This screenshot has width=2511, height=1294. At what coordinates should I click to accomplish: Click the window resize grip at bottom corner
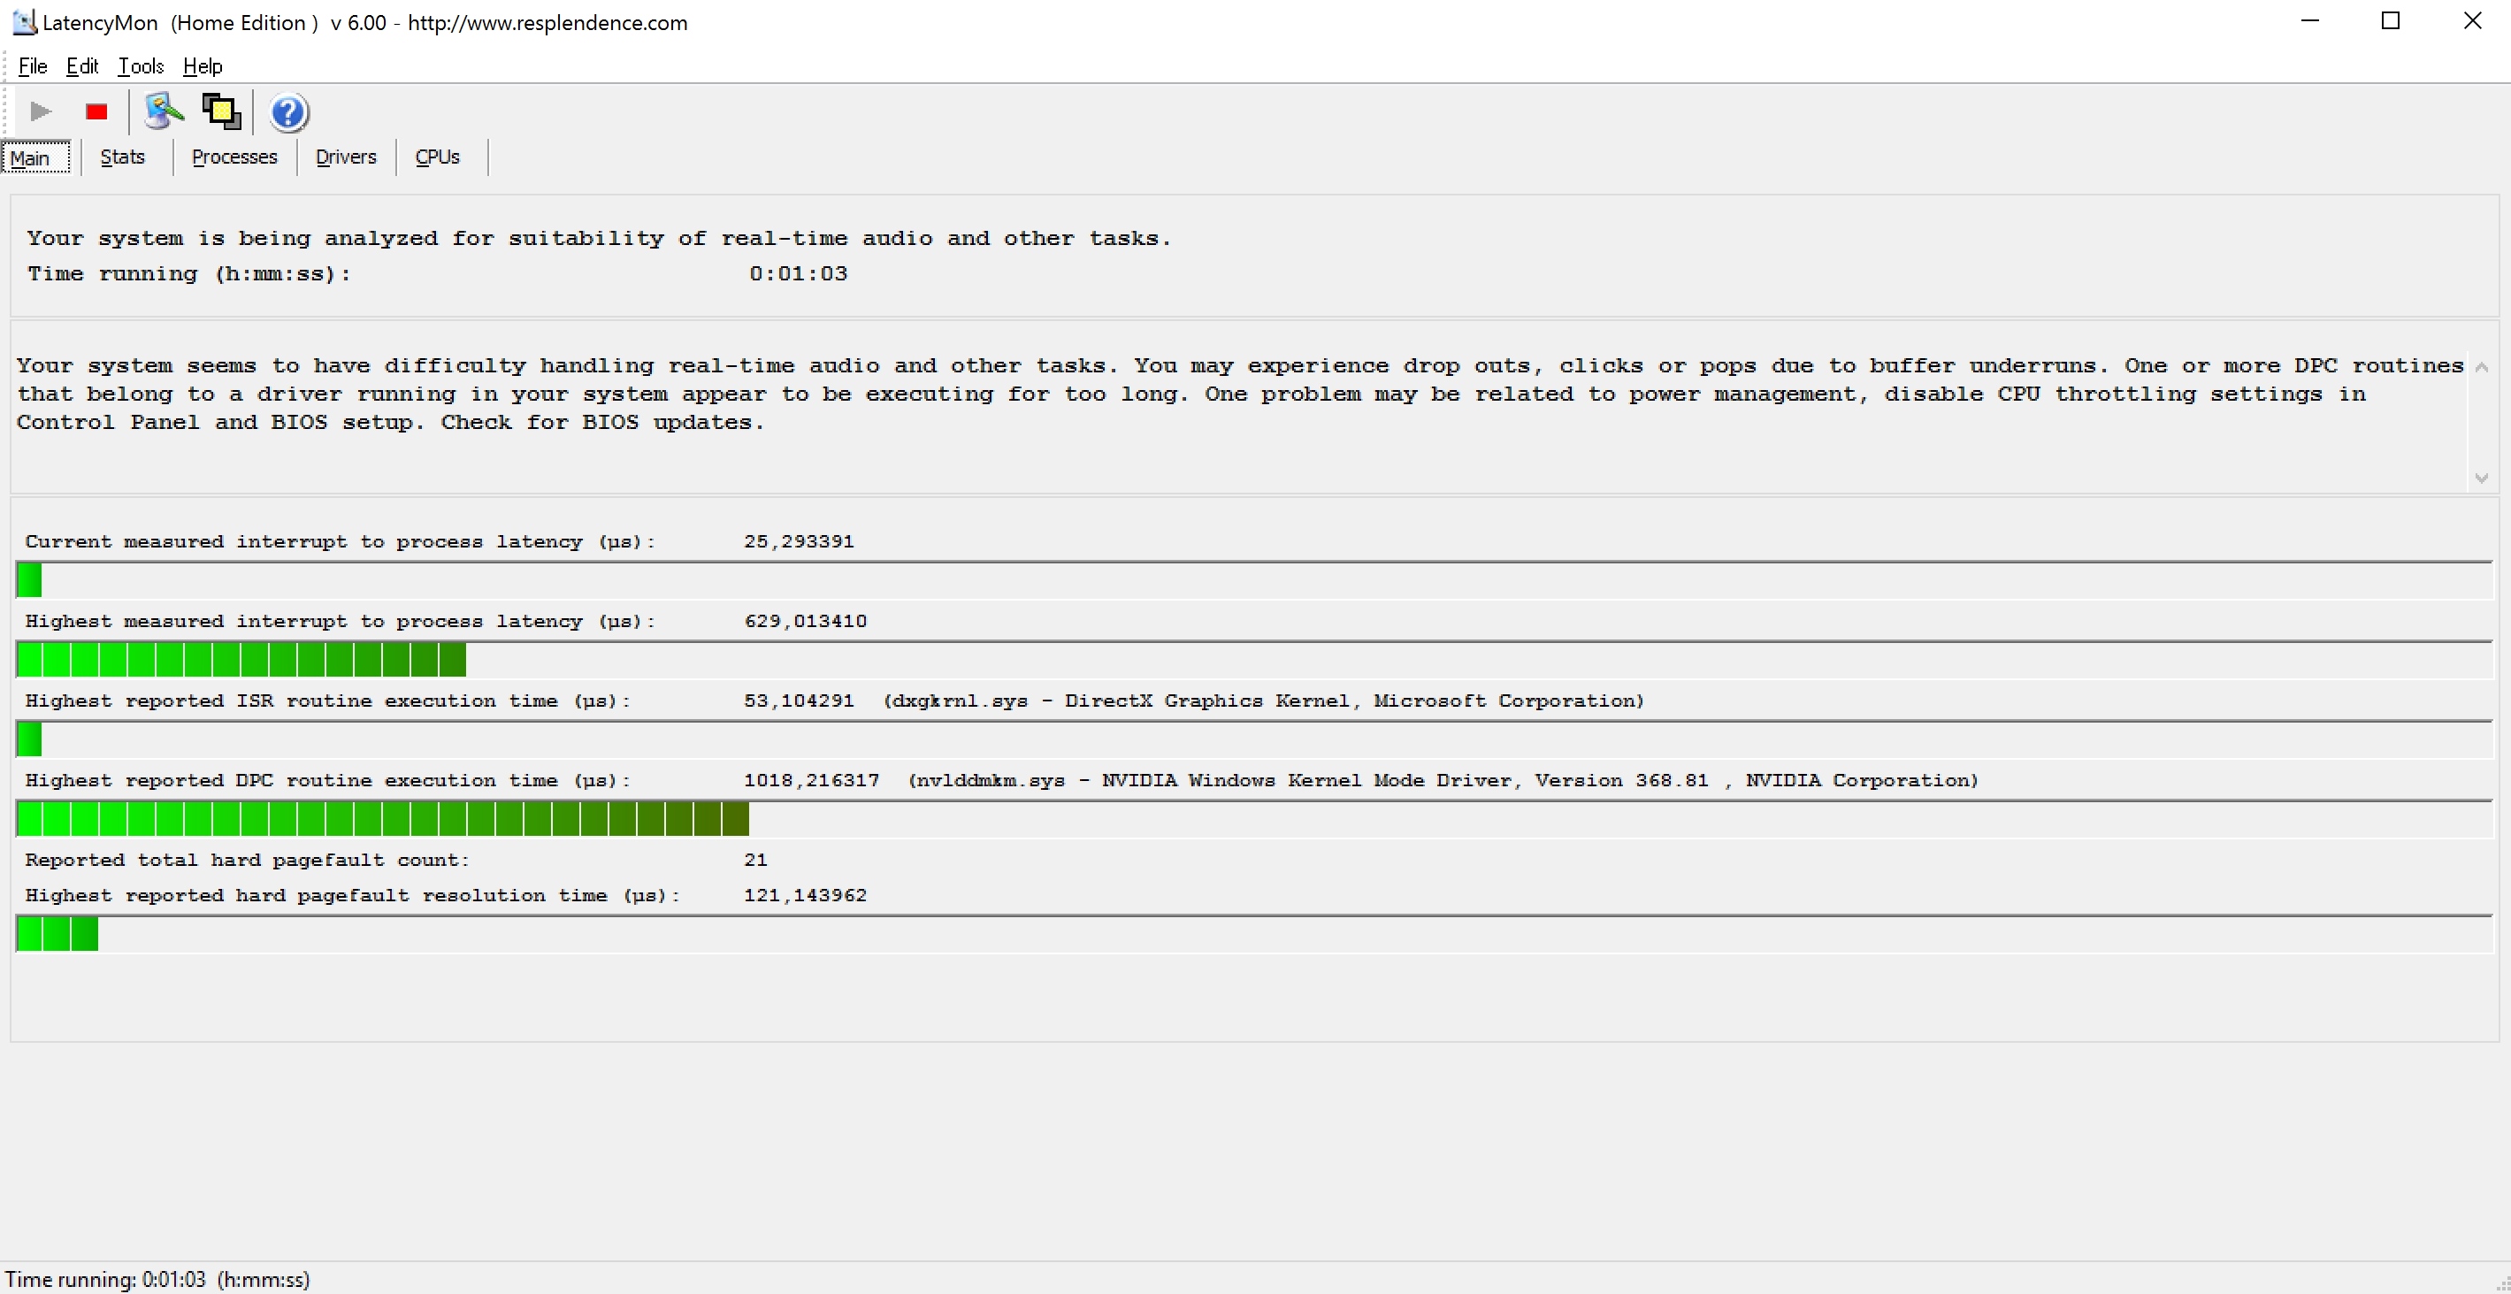(2502, 1285)
